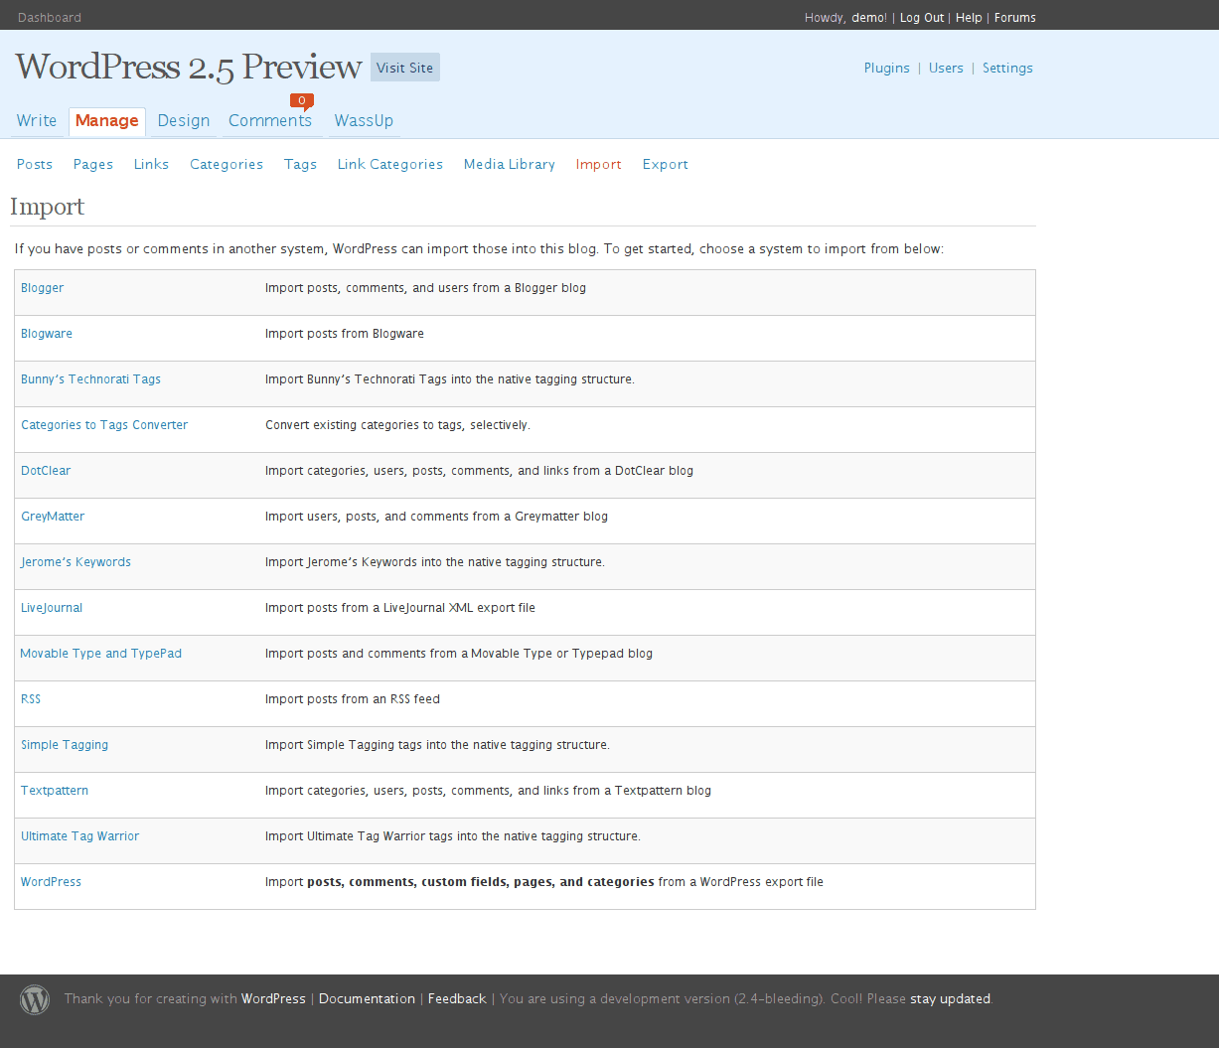Open the comments count bubble above Comments
Screen dimensions: 1219x1048
(302, 100)
